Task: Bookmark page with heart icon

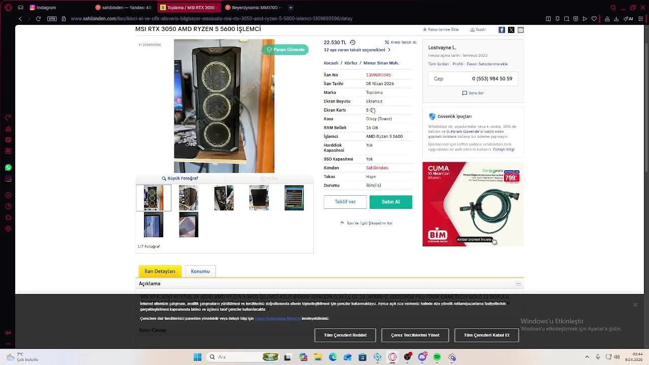Action: [x=594, y=19]
